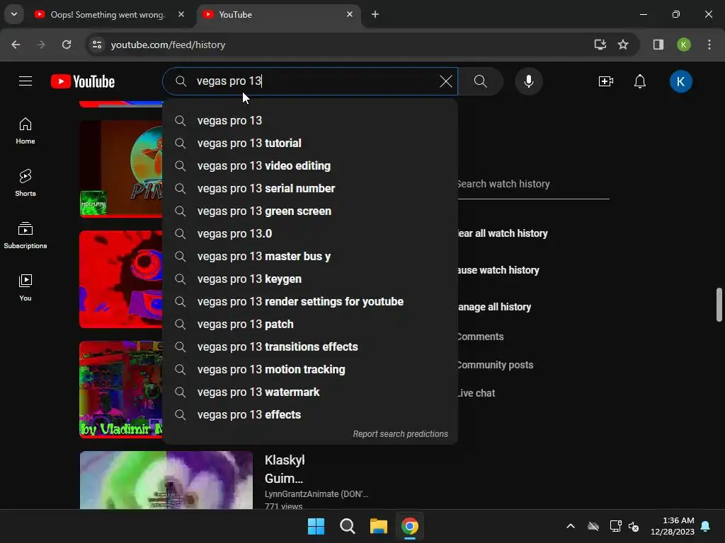The height and width of the screenshot is (543, 725).
Task: Select the "vegas pro 13 tutorial" suggestion
Action: [310, 143]
